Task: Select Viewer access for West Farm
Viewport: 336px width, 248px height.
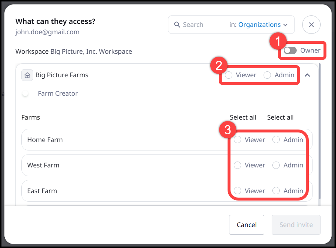Action: [237, 165]
